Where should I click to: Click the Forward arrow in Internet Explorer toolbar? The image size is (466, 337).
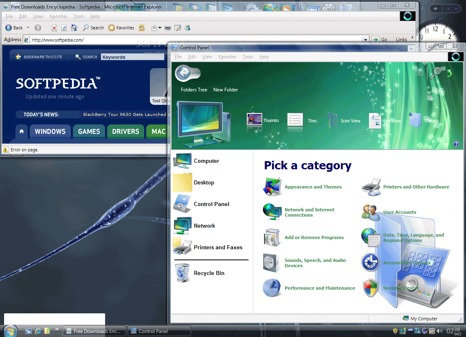coord(38,28)
